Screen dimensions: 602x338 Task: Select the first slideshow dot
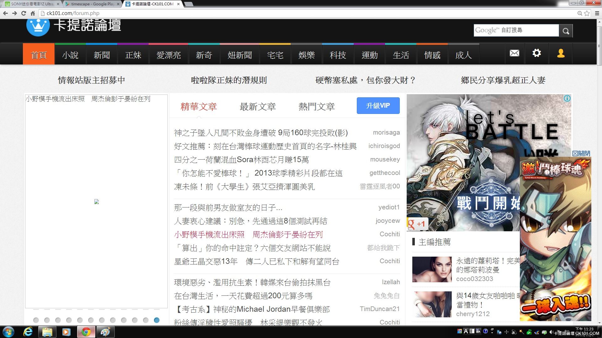click(x=36, y=320)
